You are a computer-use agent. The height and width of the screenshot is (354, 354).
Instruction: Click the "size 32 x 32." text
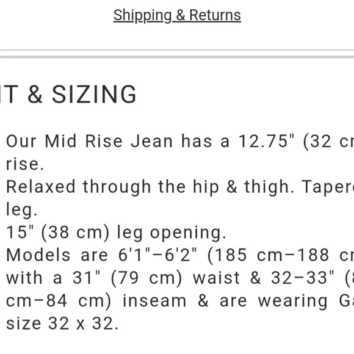point(62,323)
